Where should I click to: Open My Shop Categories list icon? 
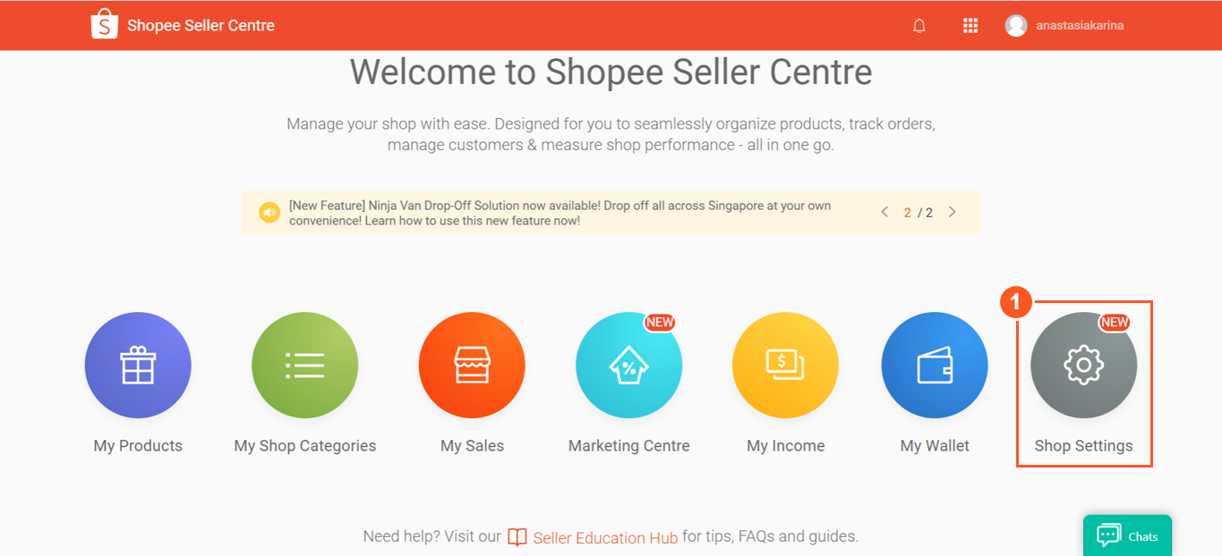304,366
